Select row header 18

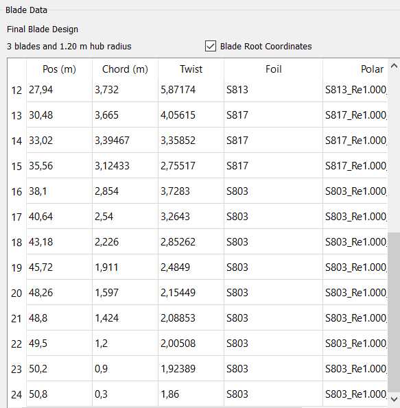coord(16,242)
